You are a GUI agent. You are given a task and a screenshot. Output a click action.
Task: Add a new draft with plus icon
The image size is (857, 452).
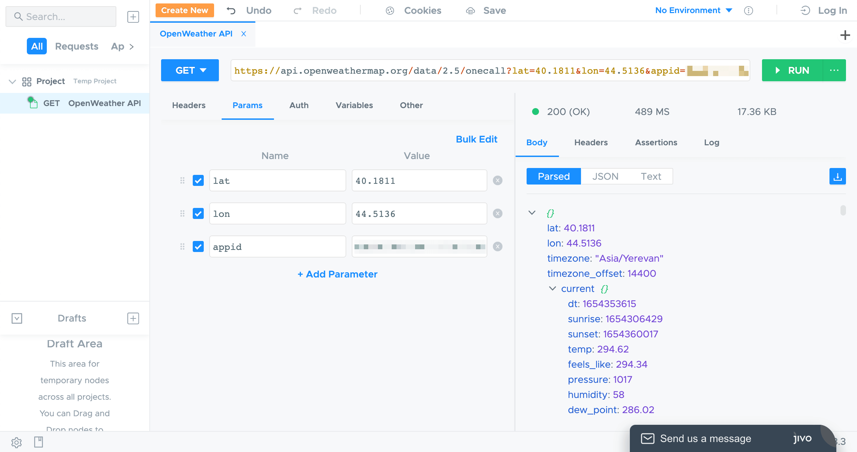pos(133,318)
